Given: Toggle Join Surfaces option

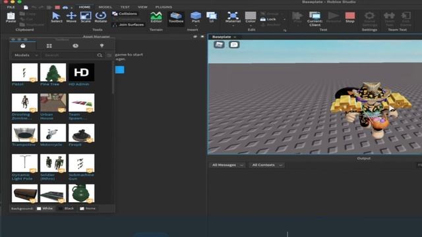Looking at the screenshot, I should tap(128, 25).
